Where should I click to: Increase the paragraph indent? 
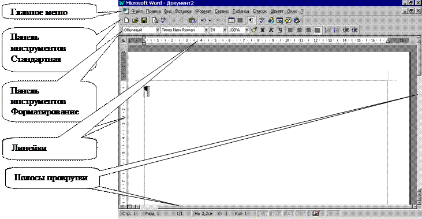[354, 30]
